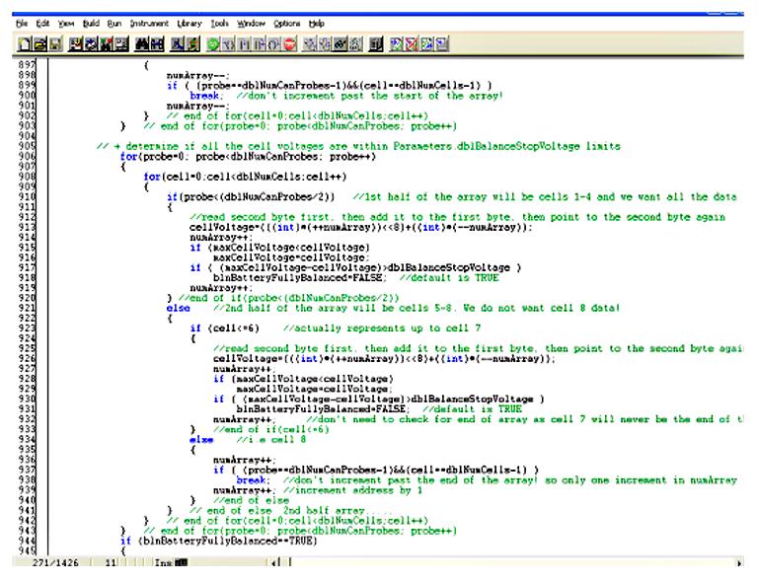
Task: Click the debug icon just left of stop sign
Action: click(274, 44)
